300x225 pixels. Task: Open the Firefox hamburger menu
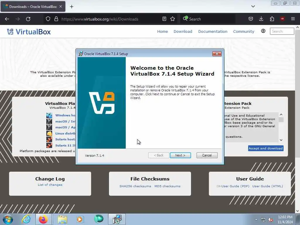pyautogui.click(x=293, y=19)
